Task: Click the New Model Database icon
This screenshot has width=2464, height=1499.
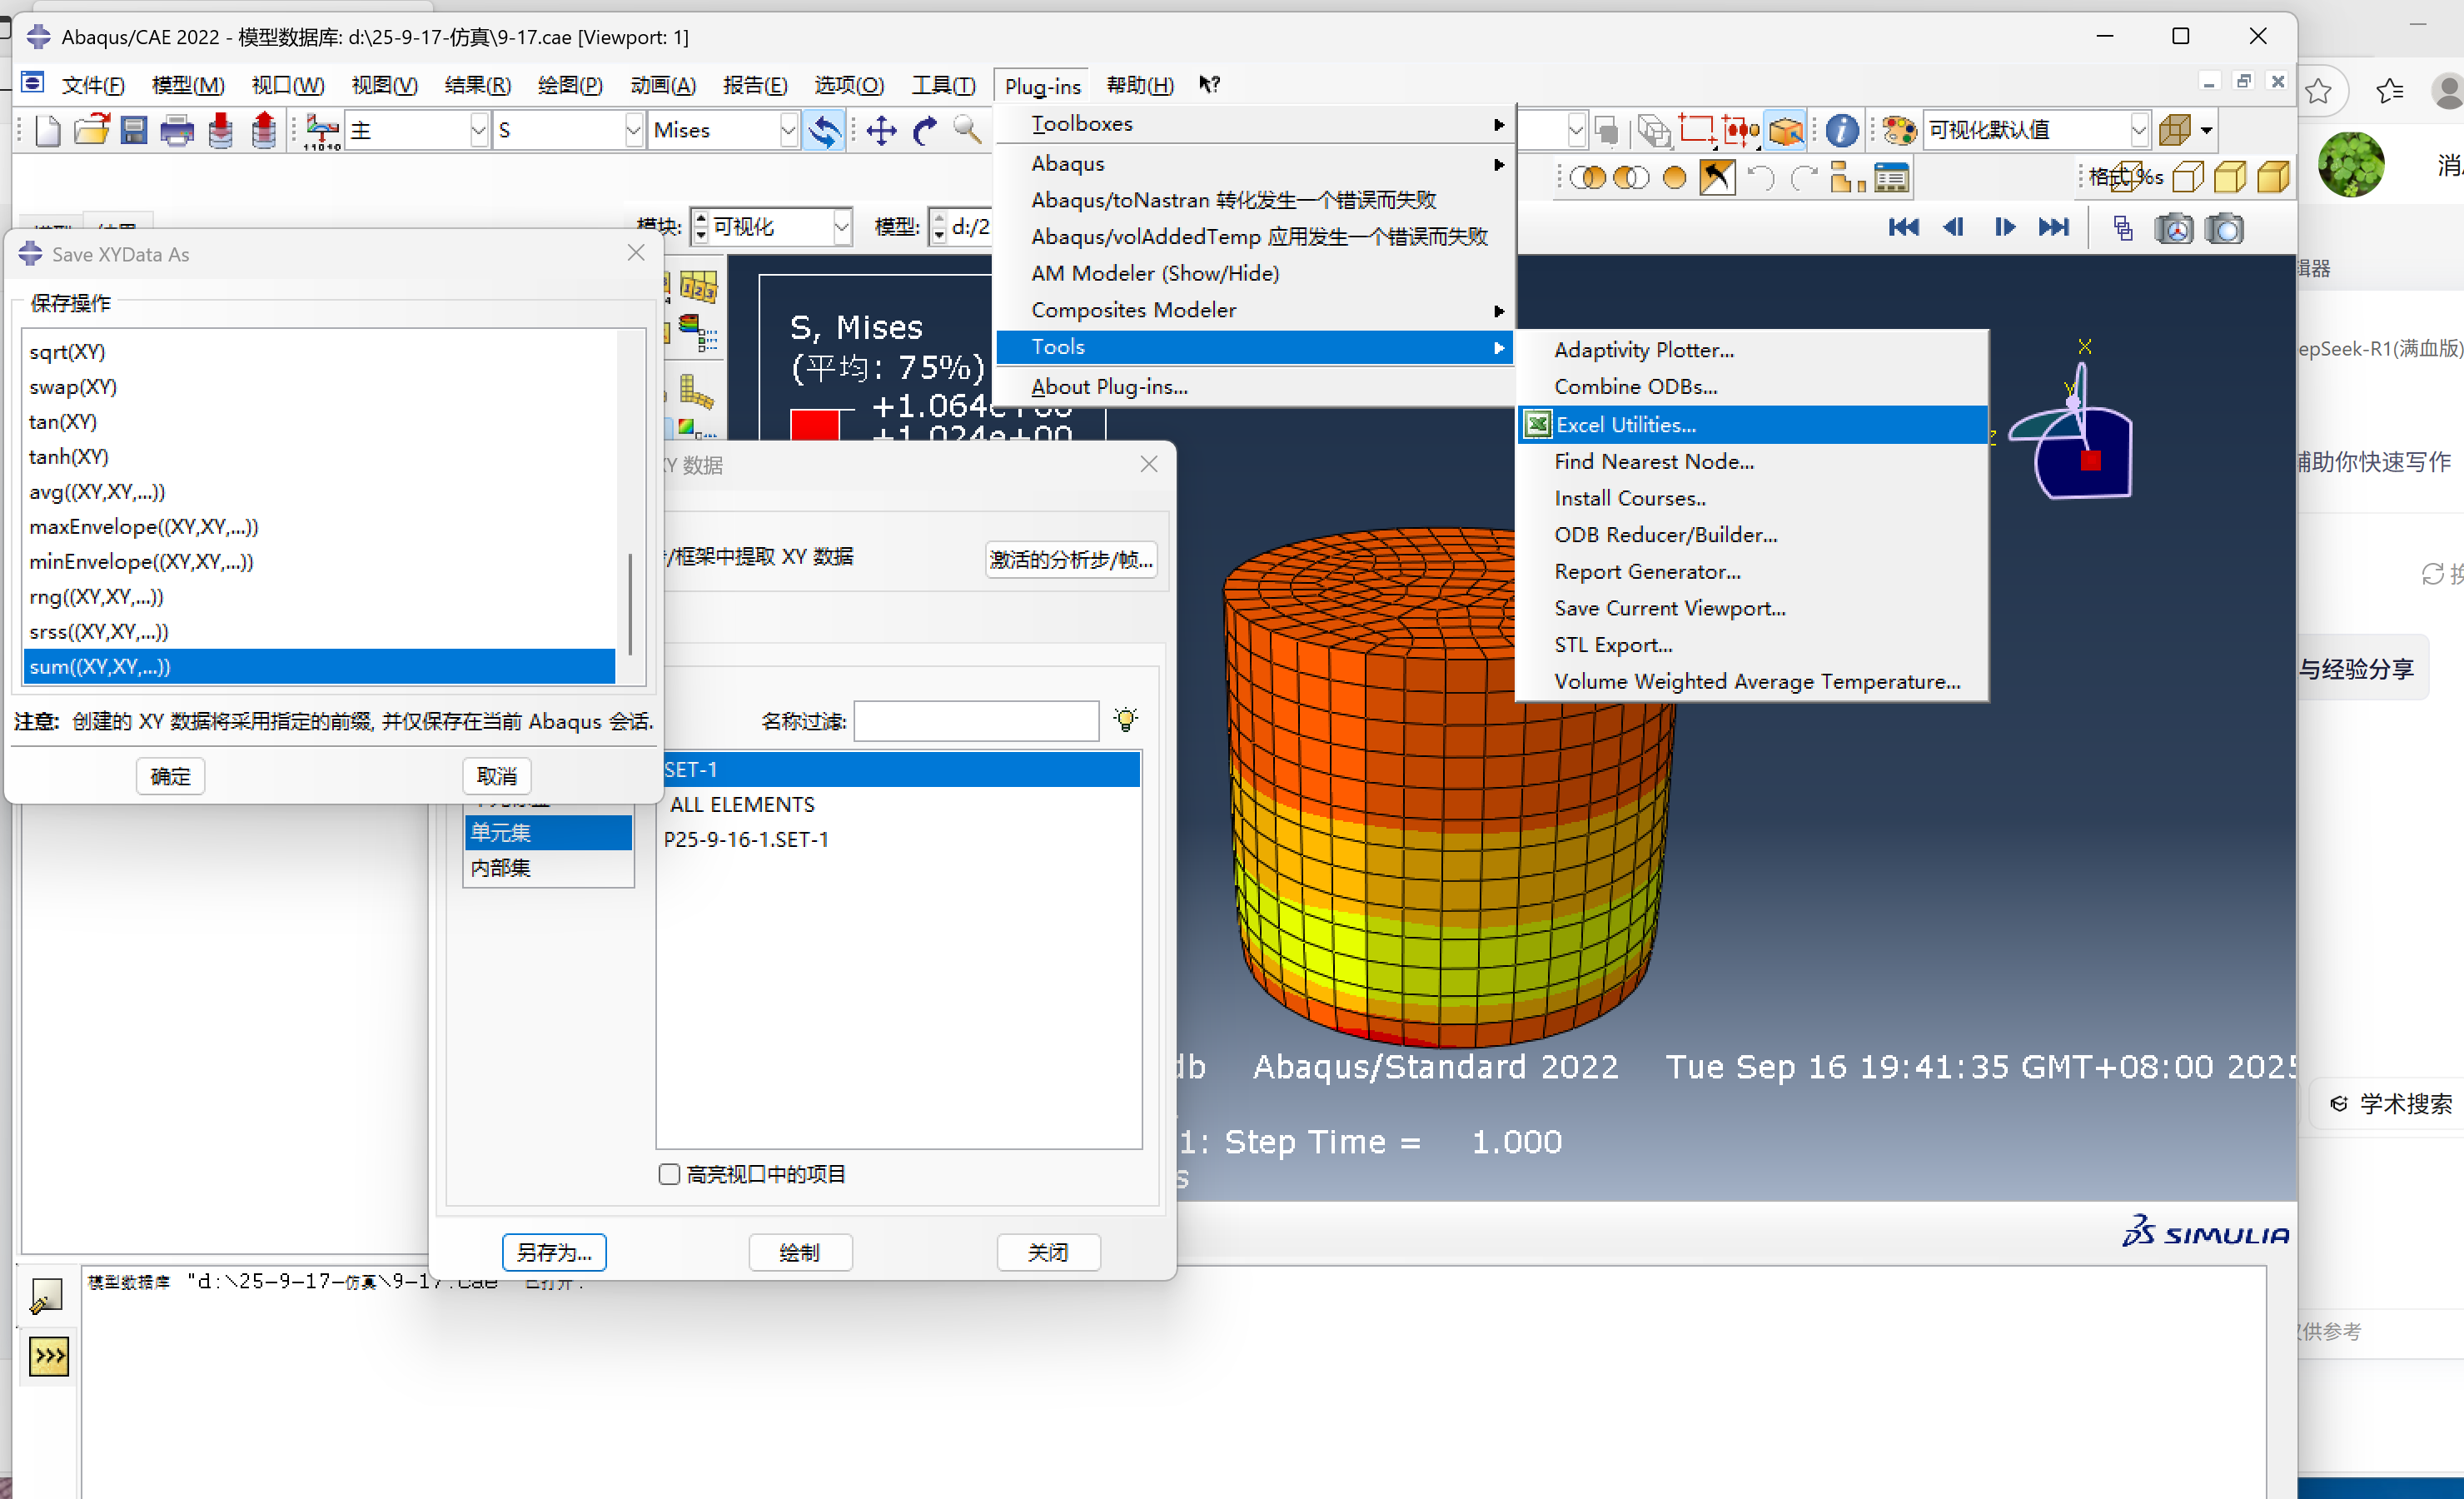Action: click(x=47, y=130)
